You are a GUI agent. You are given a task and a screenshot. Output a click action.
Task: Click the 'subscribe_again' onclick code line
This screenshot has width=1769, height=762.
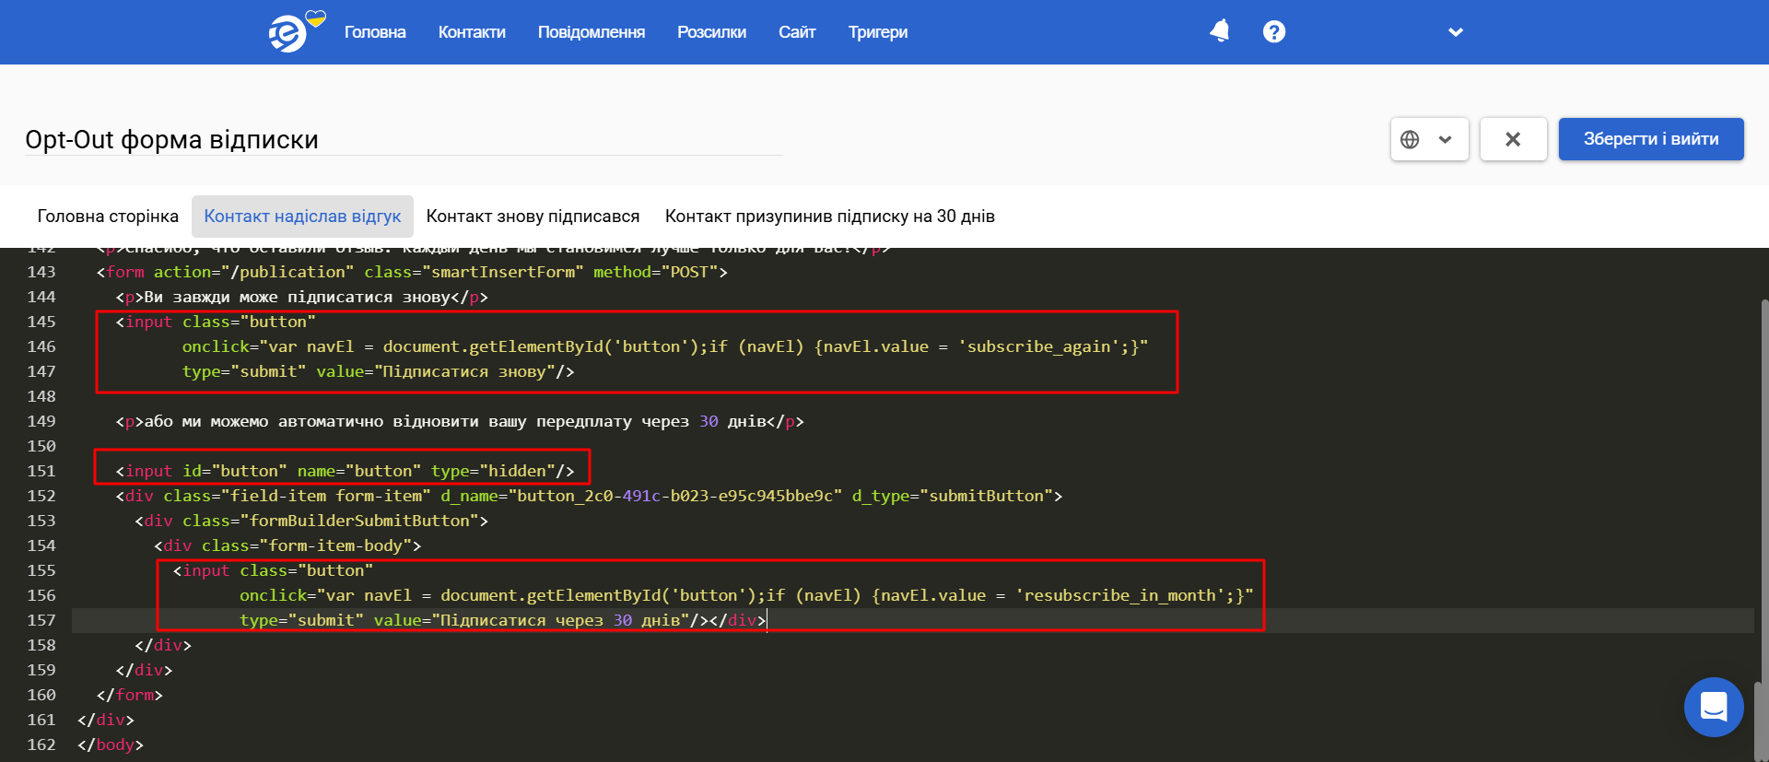[664, 346]
